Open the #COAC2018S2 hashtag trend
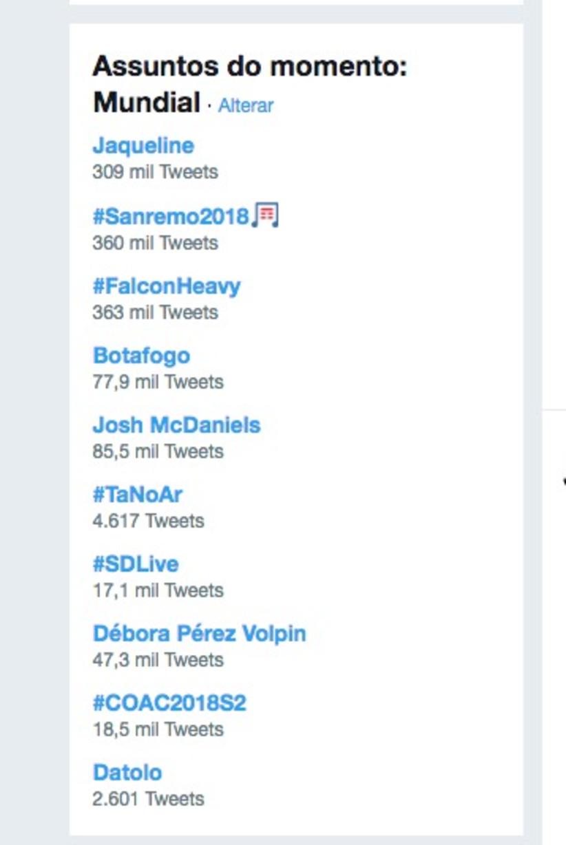Viewport: 566px width, 845px height. pyautogui.click(x=169, y=703)
